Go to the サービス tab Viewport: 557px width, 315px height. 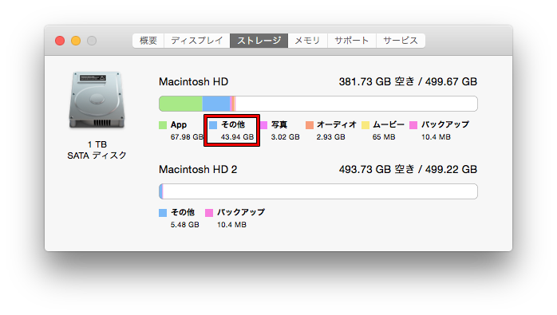pos(401,41)
